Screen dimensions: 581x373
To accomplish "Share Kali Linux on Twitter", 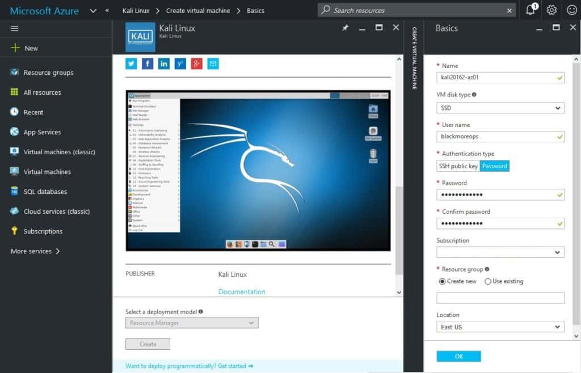I will (131, 63).
